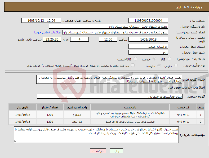209x158 pixels.
Task: Open the اطلاعات تماس خریدار link
Action: coord(47,32)
